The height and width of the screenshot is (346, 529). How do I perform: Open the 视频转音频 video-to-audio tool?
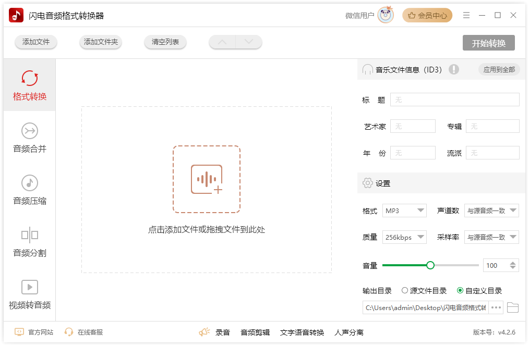[x=30, y=294]
